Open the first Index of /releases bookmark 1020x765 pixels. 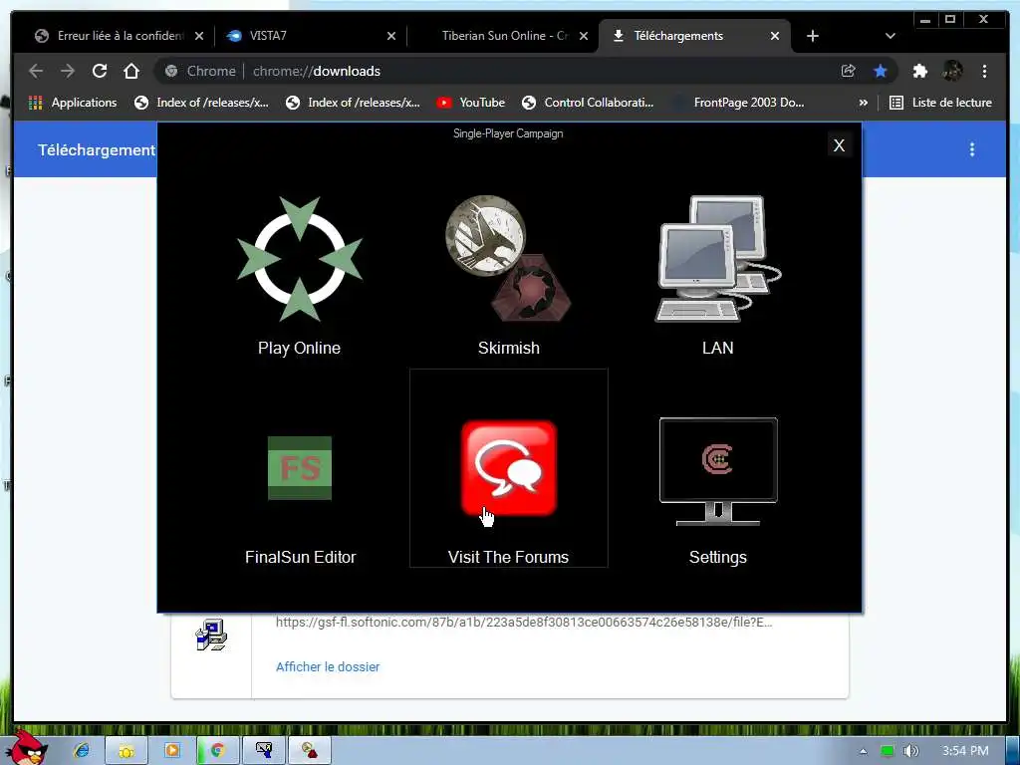pos(201,103)
